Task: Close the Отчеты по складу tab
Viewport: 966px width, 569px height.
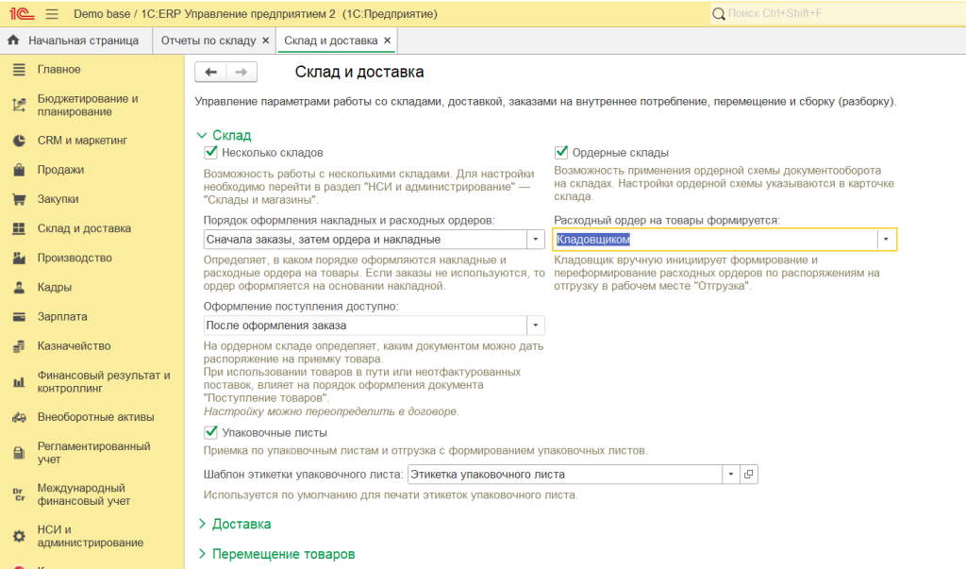Action: click(x=265, y=40)
